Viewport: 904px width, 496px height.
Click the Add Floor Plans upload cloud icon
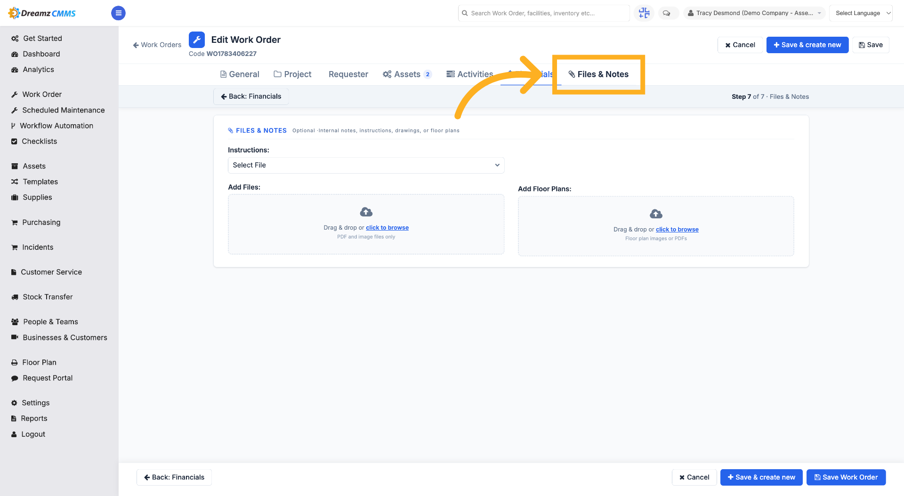(656, 214)
